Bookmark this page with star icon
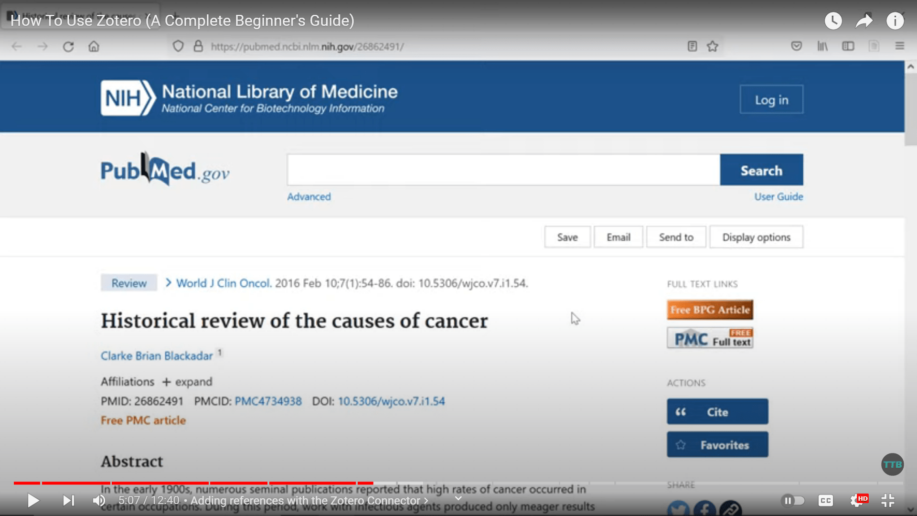 coord(713,46)
